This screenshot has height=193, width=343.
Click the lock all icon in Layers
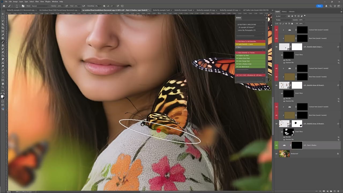point(293,24)
